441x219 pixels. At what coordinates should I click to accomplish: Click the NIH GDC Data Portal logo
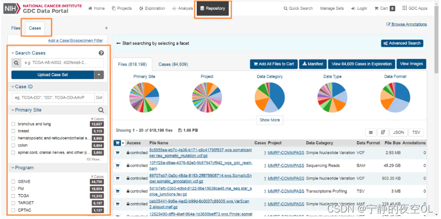(43, 9)
